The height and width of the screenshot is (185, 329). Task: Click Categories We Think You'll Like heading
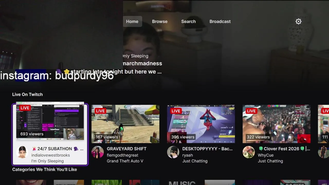tap(45, 170)
